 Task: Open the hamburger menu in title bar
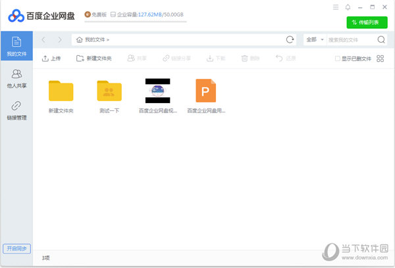click(336, 7)
